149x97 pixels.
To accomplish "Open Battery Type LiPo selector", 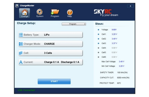I will pyautogui.click(x=51, y=35).
